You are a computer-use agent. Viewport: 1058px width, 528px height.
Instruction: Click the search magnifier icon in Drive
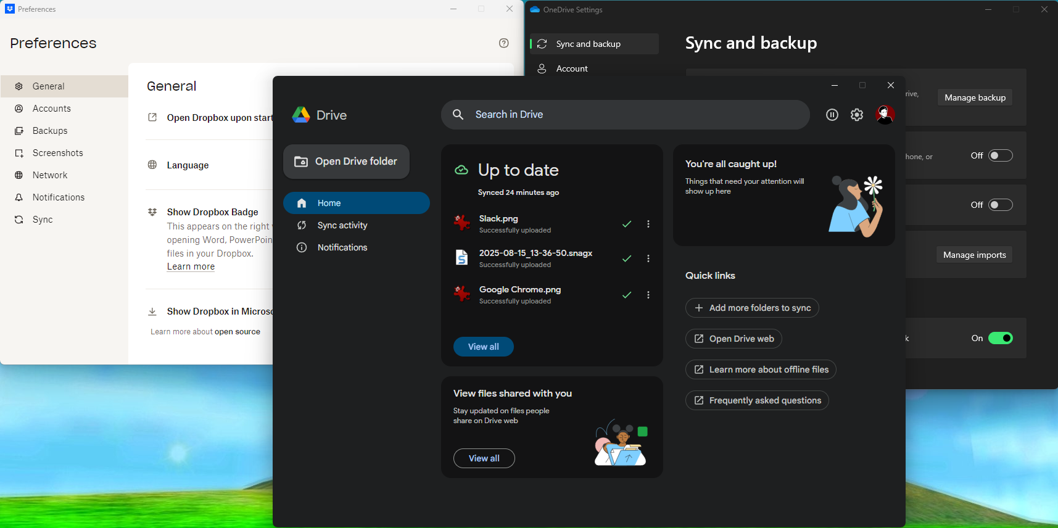click(458, 115)
